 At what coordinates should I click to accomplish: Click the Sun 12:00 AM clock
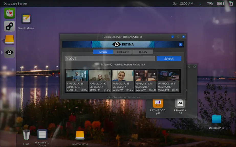pyautogui.click(x=183, y=4)
